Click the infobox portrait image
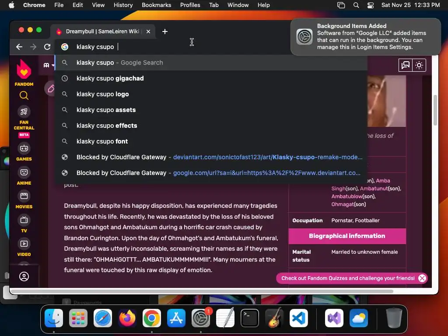448x336 pixels. coord(387,101)
